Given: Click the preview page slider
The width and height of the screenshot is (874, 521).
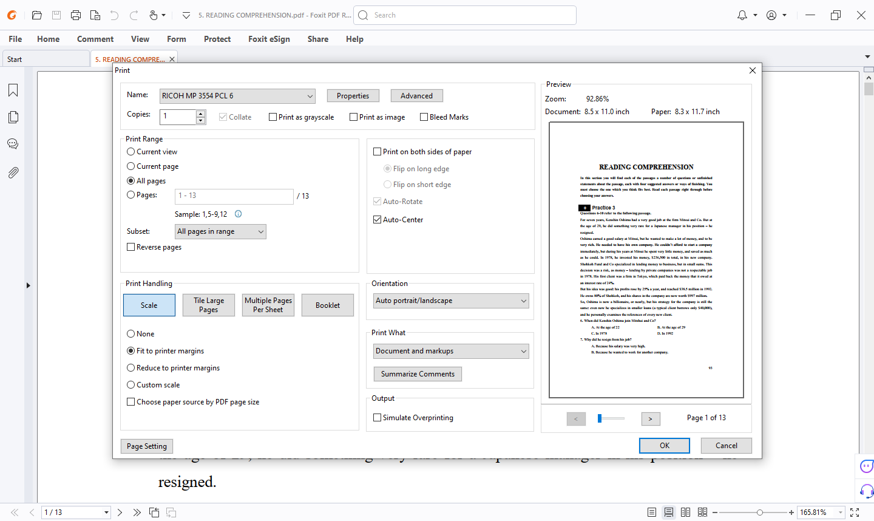Looking at the screenshot, I should coord(611,418).
